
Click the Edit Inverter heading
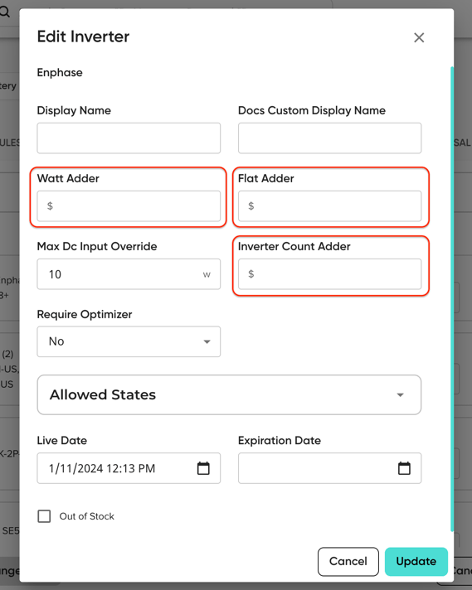[83, 36]
